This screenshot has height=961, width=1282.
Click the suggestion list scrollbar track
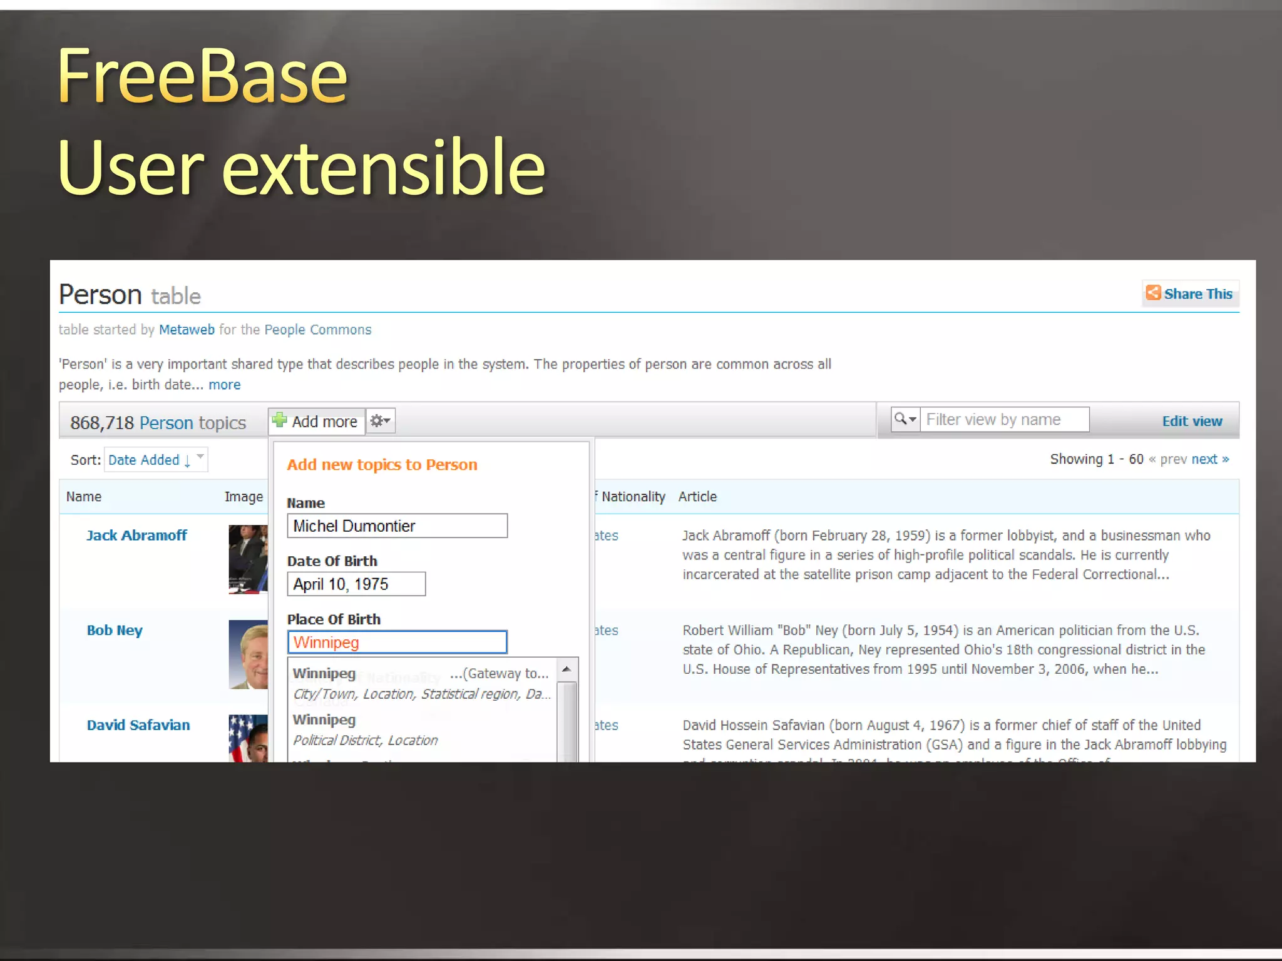click(567, 721)
